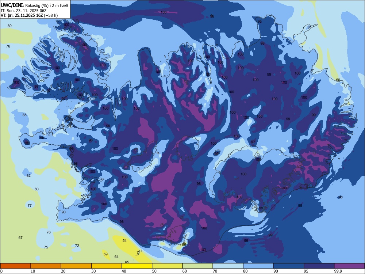Click the 81 humidity value on map
This screenshot has height=274, width=365.
coord(310,27)
